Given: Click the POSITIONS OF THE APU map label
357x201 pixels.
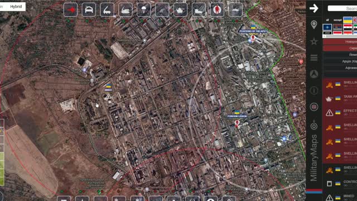Looking at the screenshot, I should (x=253, y=31).
